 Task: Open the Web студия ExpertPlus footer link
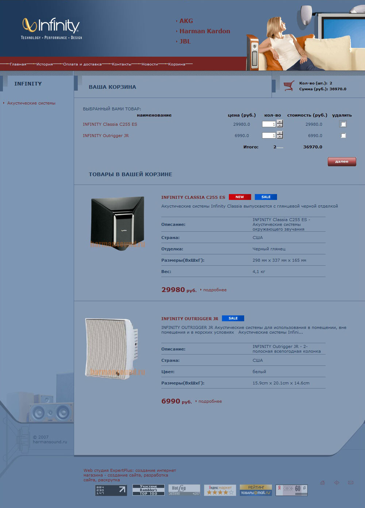click(130, 475)
